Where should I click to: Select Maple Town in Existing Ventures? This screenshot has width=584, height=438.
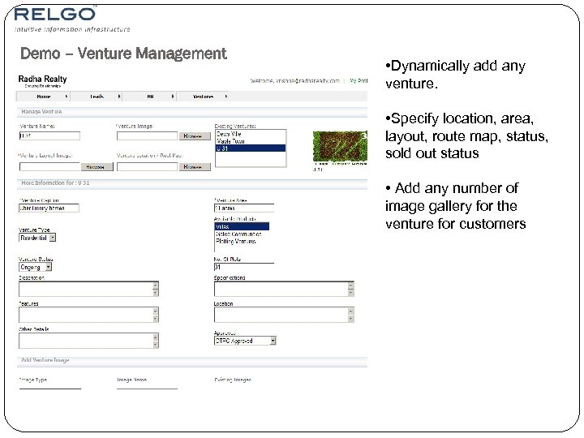[251, 141]
